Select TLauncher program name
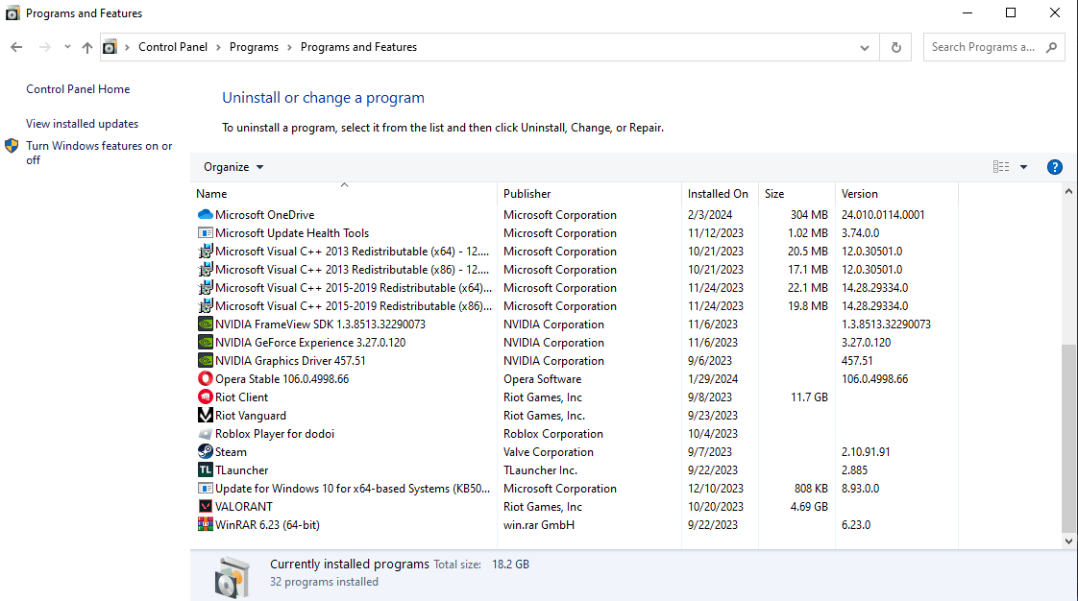The height and width of the screenshot is (601, 1078). [x=241, y=470]
